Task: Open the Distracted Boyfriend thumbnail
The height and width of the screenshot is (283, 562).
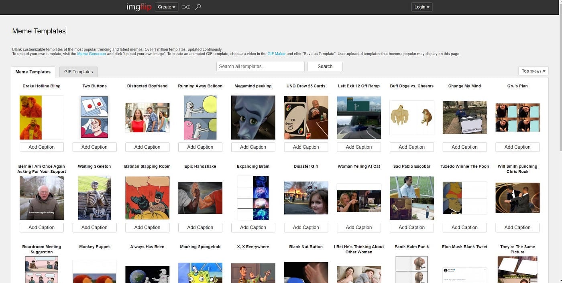Action: [x=147, y=117]
